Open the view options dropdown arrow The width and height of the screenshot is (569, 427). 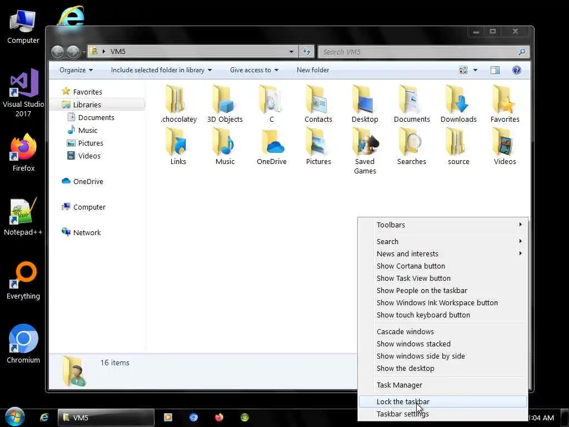click(x=475, y=70)
